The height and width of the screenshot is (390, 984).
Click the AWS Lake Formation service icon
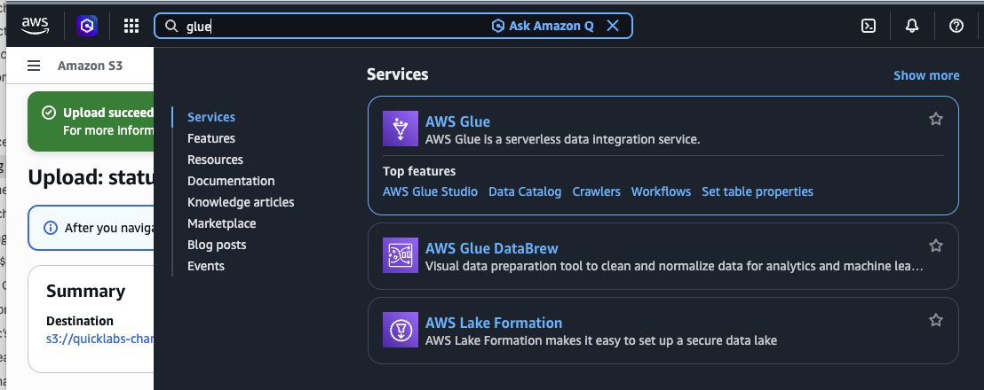(x=401, y=330)
